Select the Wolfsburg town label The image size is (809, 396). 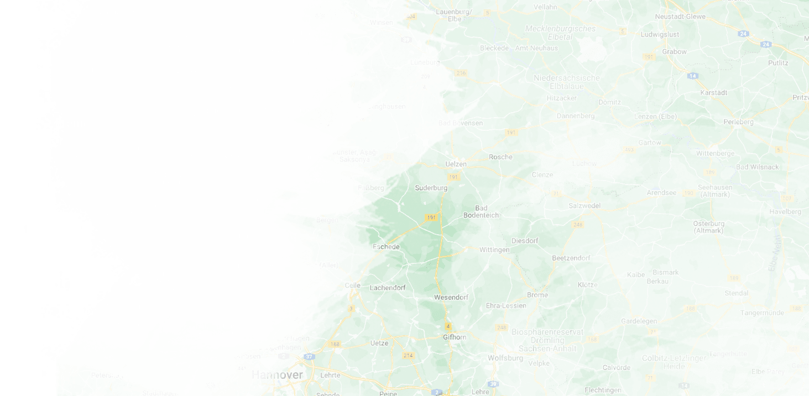pyautogui.click(x=505, y=358)
